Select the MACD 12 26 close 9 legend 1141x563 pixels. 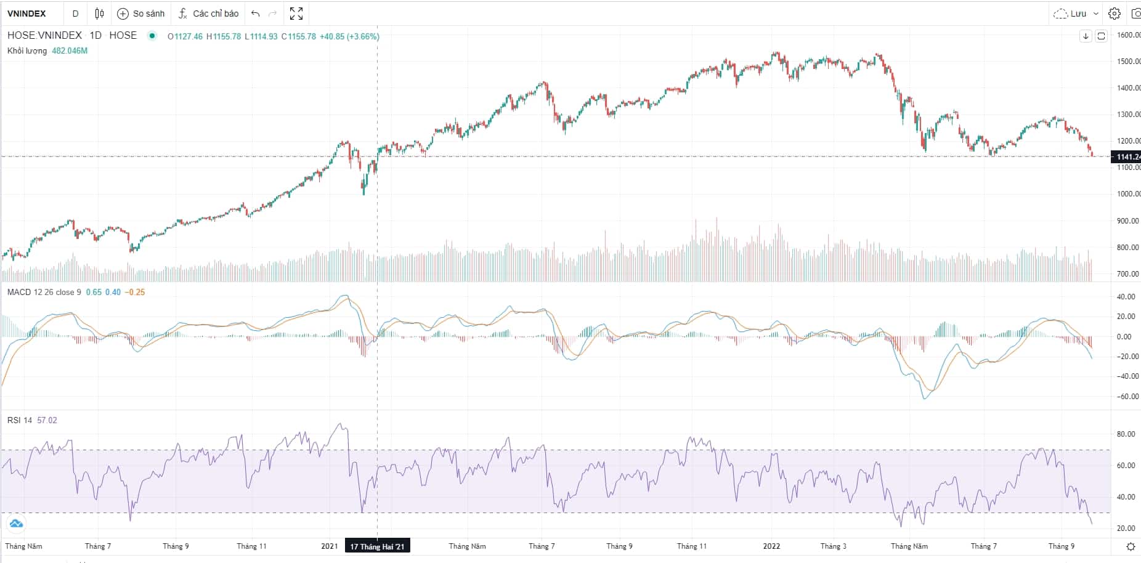pyautogui.click(x=44, y=292)
